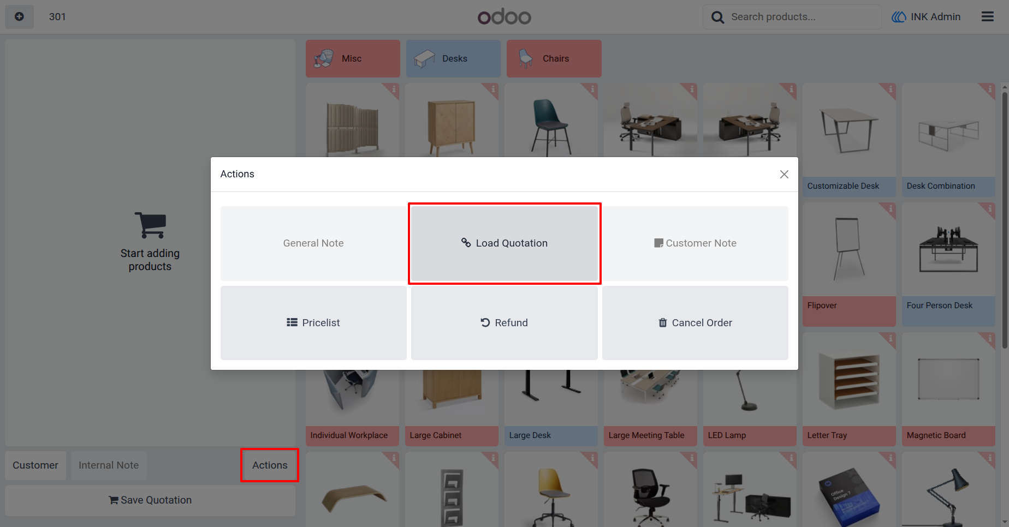
Task: Click the Customer button
Action: 35,465
